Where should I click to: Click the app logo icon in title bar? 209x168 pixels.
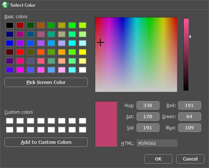[x=5, y=5]
